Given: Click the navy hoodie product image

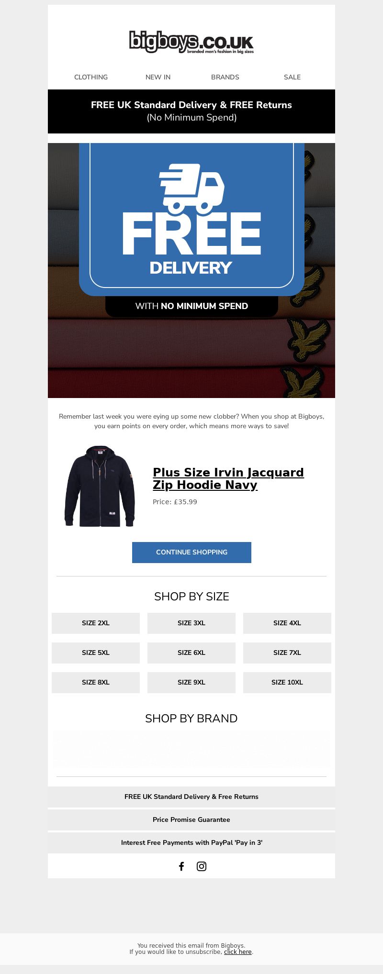Looking at the screenshot, I should point(100,486).
